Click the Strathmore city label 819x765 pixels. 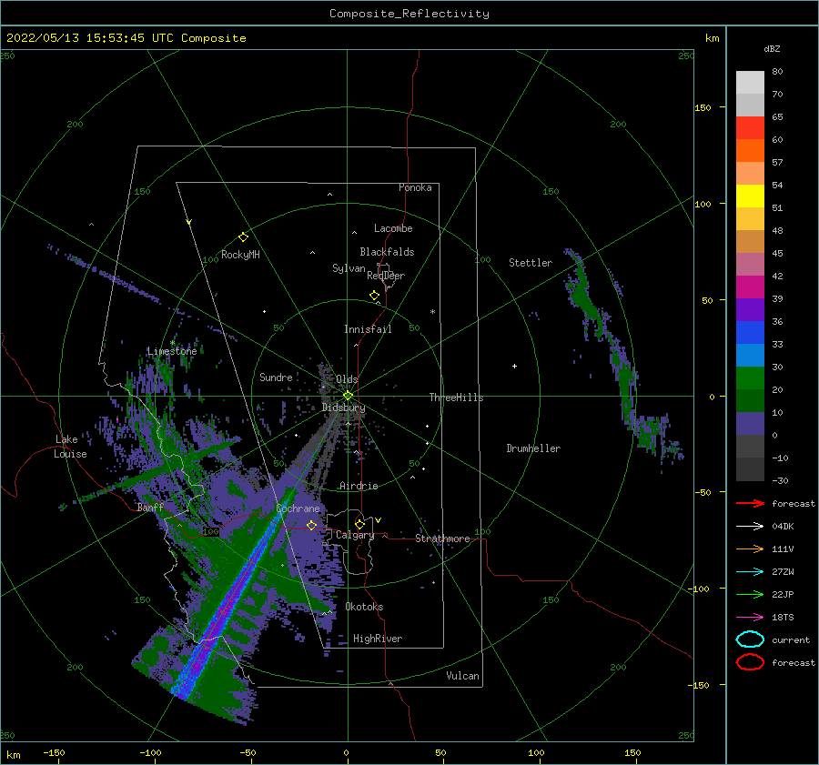[442, 539]
